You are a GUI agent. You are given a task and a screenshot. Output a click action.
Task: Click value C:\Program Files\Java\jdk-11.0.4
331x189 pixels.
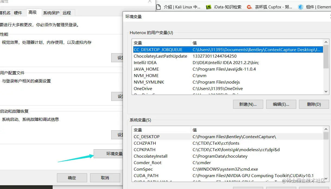point(224,69)
